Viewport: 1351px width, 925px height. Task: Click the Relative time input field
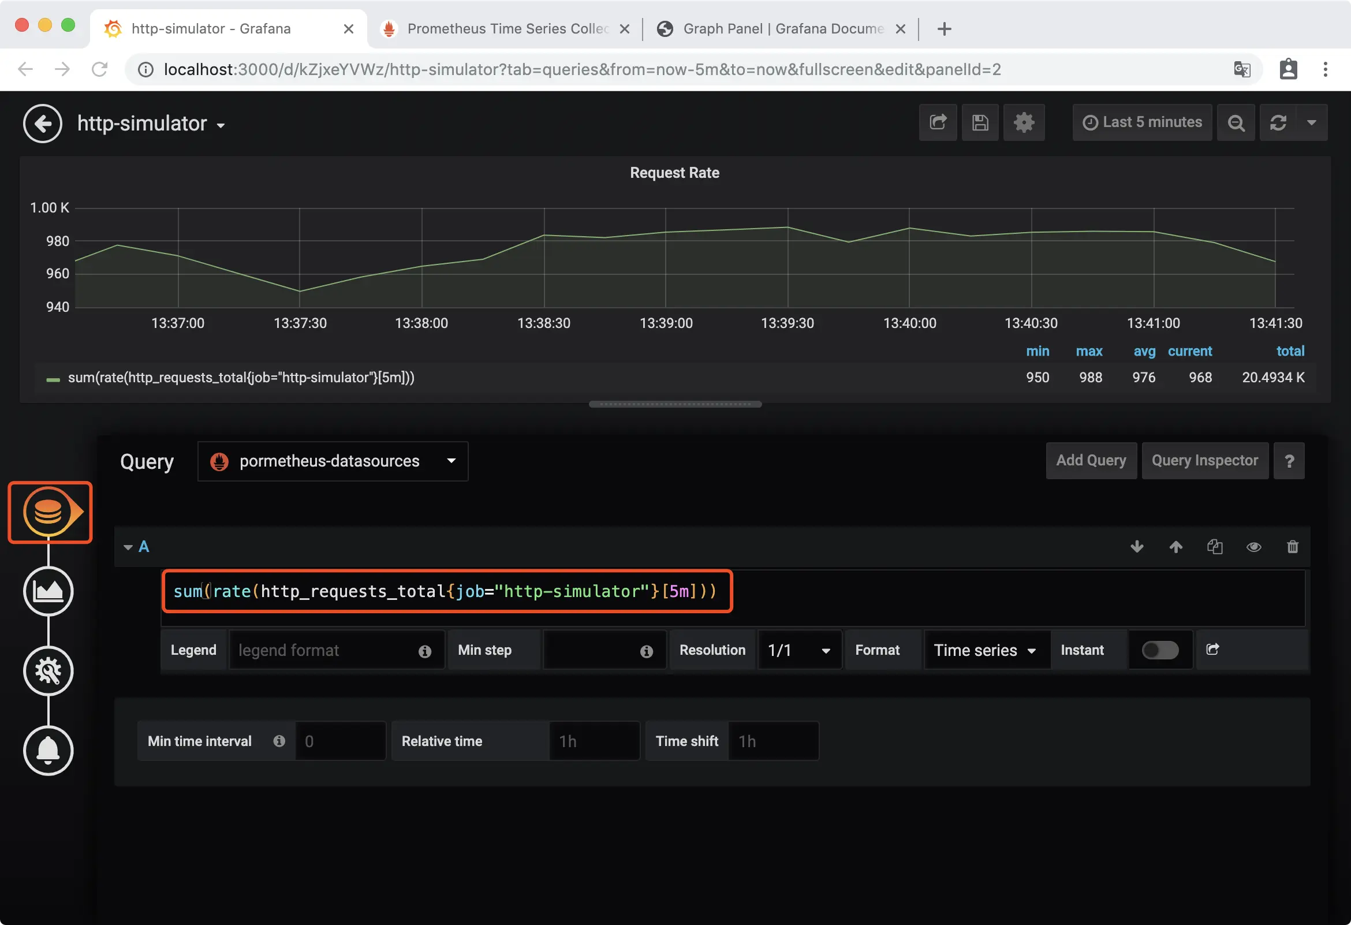594,741
